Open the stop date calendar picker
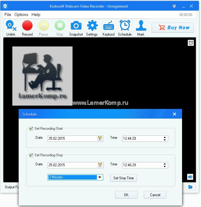This screenshot has width=201, height=207. (x=100, y=165)
